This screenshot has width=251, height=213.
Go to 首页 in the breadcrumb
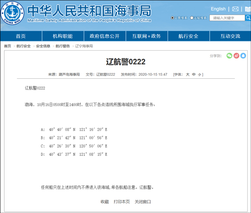(x=8, y=46)
